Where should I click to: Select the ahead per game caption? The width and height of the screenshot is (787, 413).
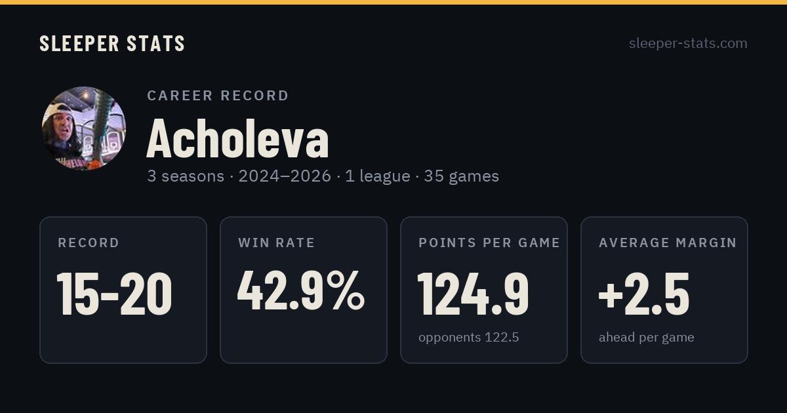click(x=647, y=338)
